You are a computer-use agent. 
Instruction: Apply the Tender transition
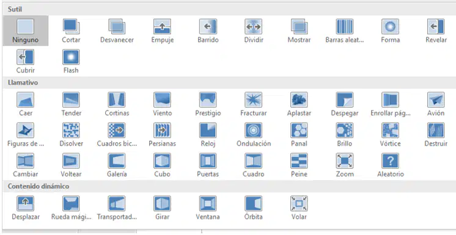71,104
